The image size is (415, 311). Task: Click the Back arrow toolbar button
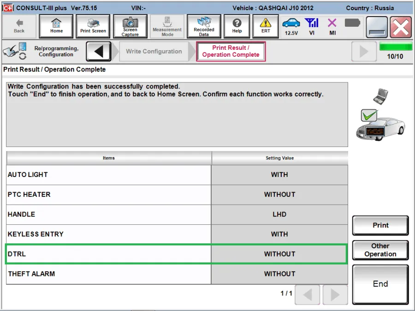coord(19,26)
